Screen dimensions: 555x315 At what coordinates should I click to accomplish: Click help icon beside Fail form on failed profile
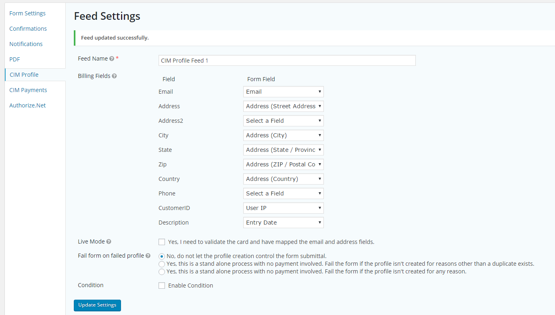148,256
